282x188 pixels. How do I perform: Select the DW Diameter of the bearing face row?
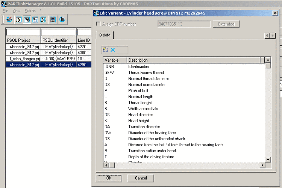(x=184, y=133)
